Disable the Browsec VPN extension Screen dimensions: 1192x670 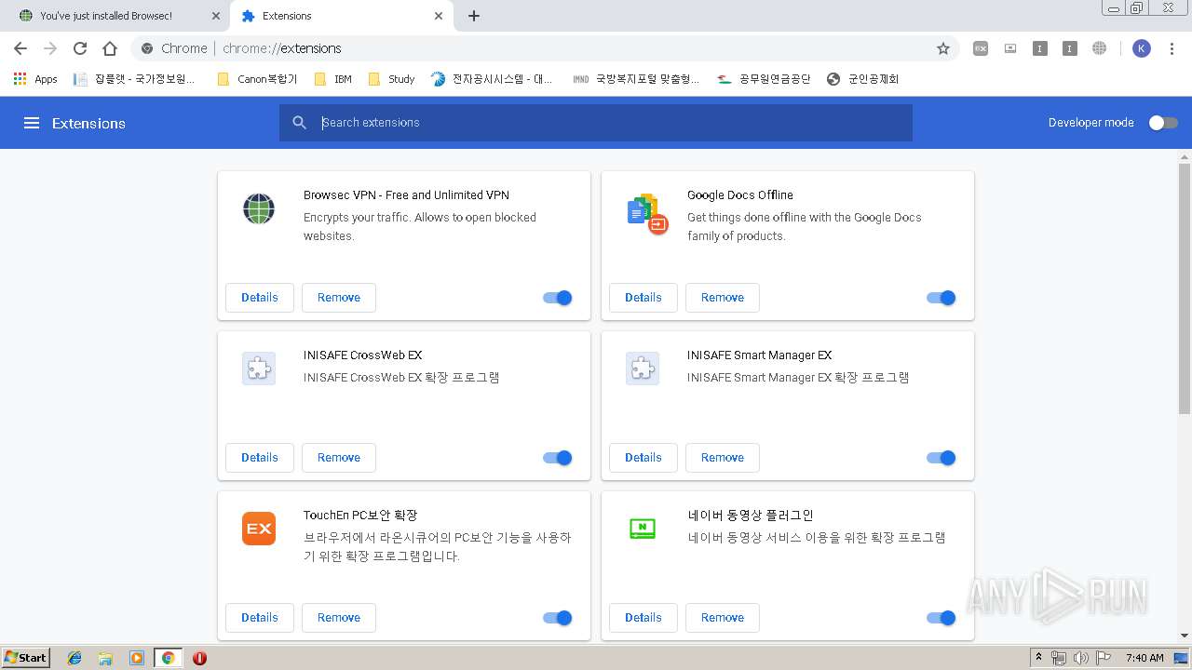pos(558,298)
